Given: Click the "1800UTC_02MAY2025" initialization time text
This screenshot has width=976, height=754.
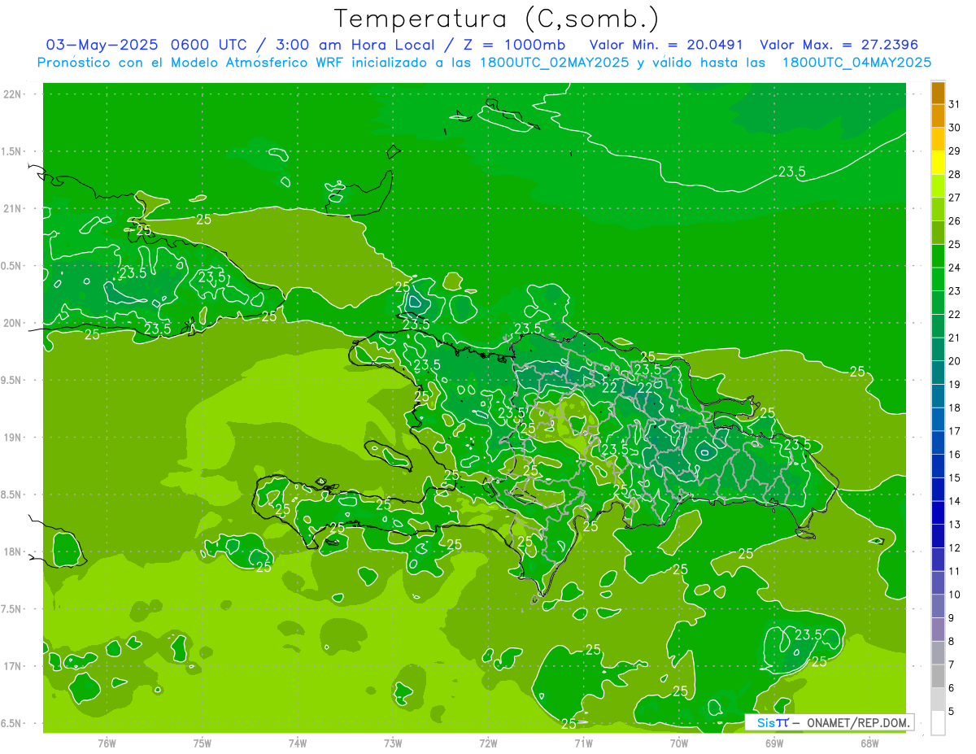Looking at the screenshot, I should coord(552,62).
